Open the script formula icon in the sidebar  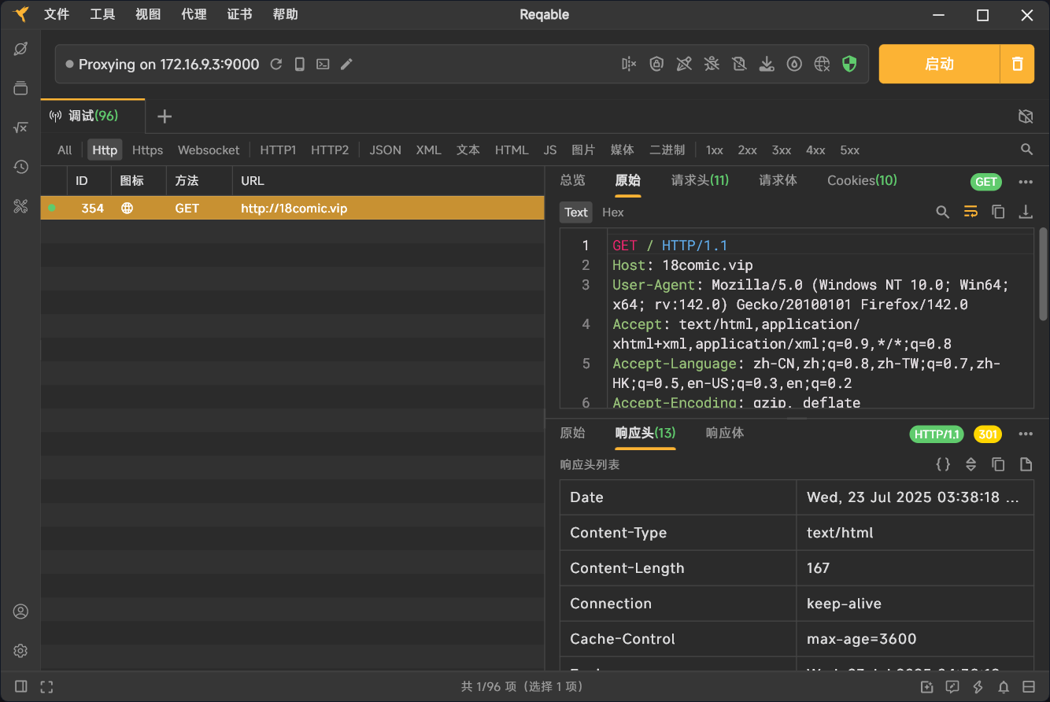click(x=20, y=127)
